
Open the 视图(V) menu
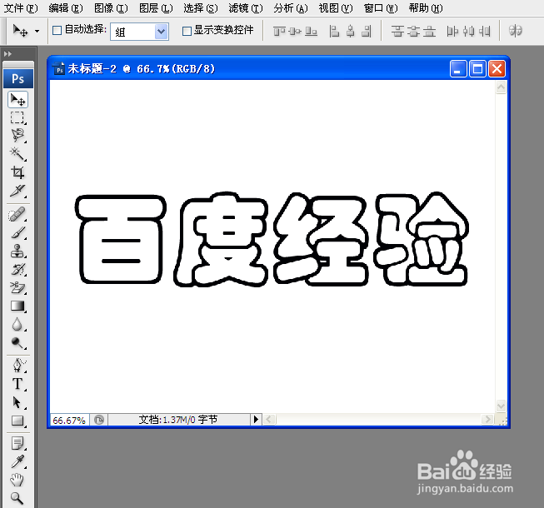tap(336, 8)
